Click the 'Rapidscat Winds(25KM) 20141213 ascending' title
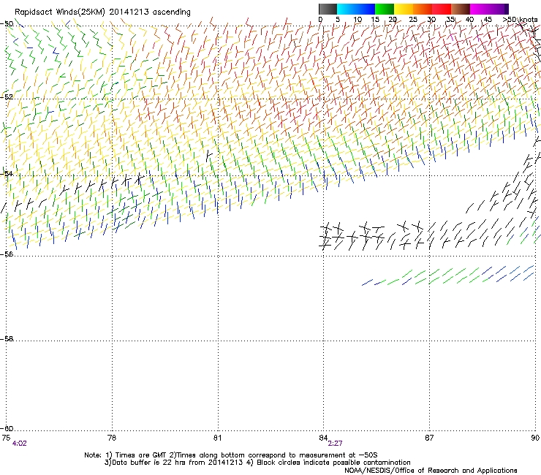Viewport: 541px width, 475px height. point(102,12)
